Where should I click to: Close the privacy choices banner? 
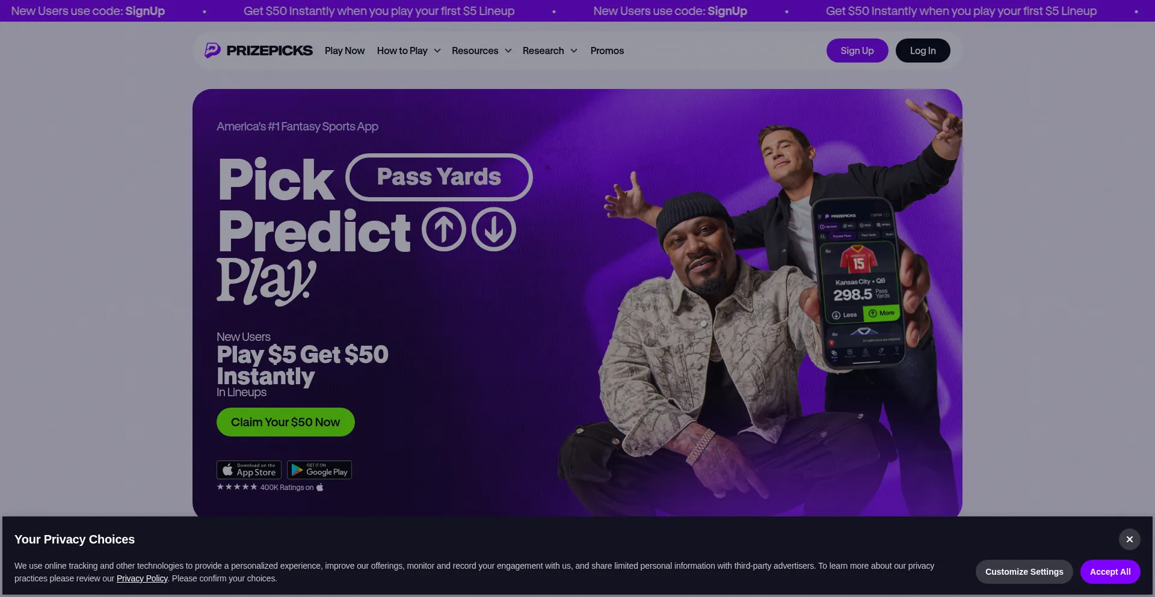[x=1130, y=539]
